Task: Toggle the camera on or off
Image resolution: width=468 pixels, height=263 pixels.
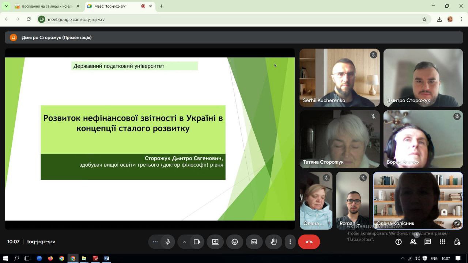Action: coord(197,242)
